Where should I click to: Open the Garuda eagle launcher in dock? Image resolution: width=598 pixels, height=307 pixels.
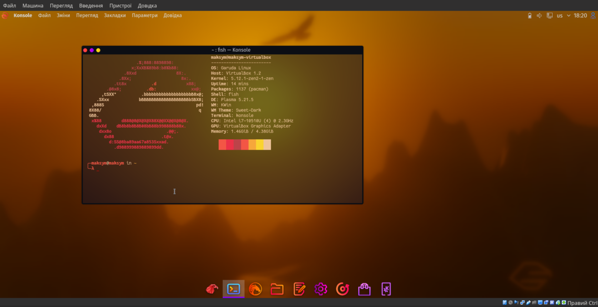pyautogui.click(x=211, y=289)
